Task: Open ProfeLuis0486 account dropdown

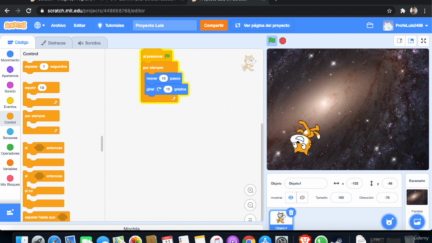Action: (x=405, y=26)
